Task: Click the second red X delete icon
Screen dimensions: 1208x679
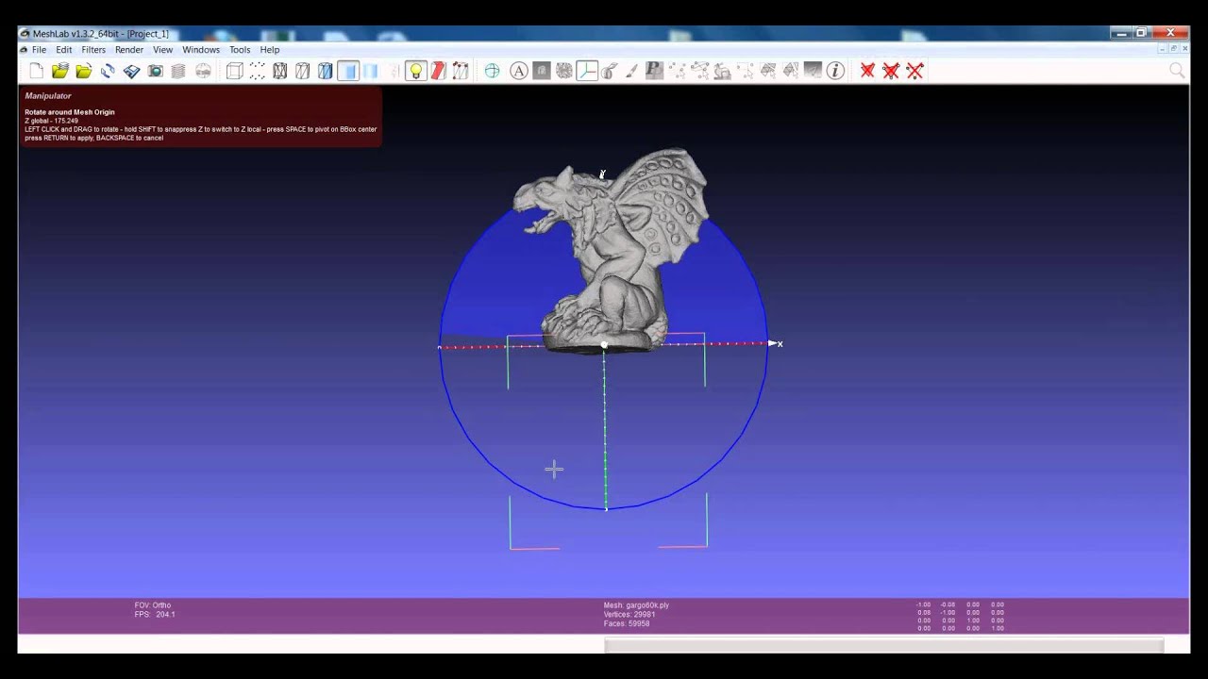Action: tap(891, 71)
